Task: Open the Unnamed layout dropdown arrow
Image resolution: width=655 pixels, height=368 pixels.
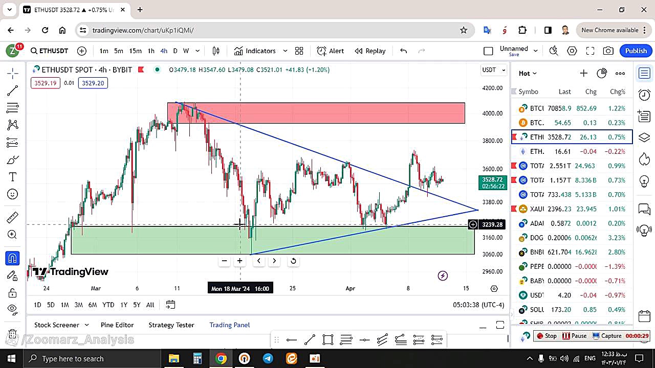Action: pos(536,51)
